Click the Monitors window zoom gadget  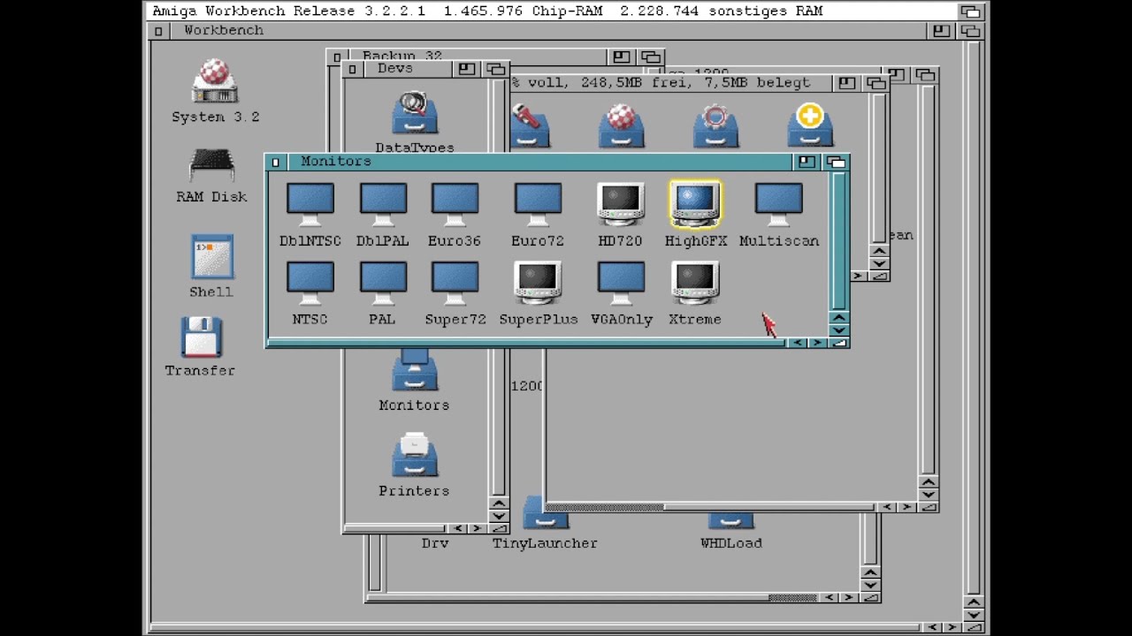[x=806, y=162]
